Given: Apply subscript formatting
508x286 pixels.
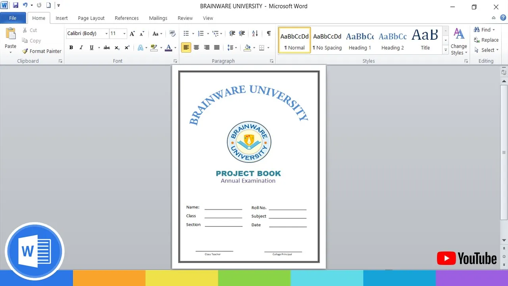Looking at the screenshot, I should click(117, 48).
